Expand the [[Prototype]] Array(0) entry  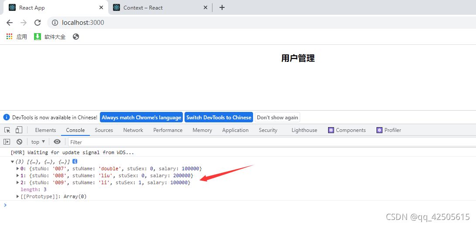(x=18, y=196)
